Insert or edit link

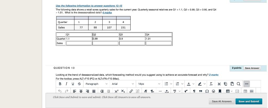(x=131, y=91)
